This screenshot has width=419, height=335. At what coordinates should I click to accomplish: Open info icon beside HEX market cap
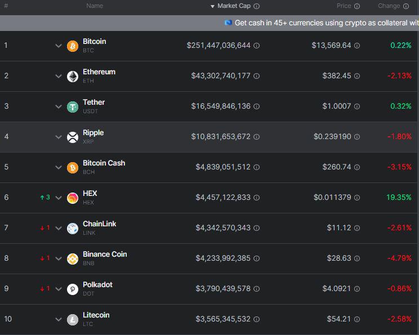click(257, 198)
